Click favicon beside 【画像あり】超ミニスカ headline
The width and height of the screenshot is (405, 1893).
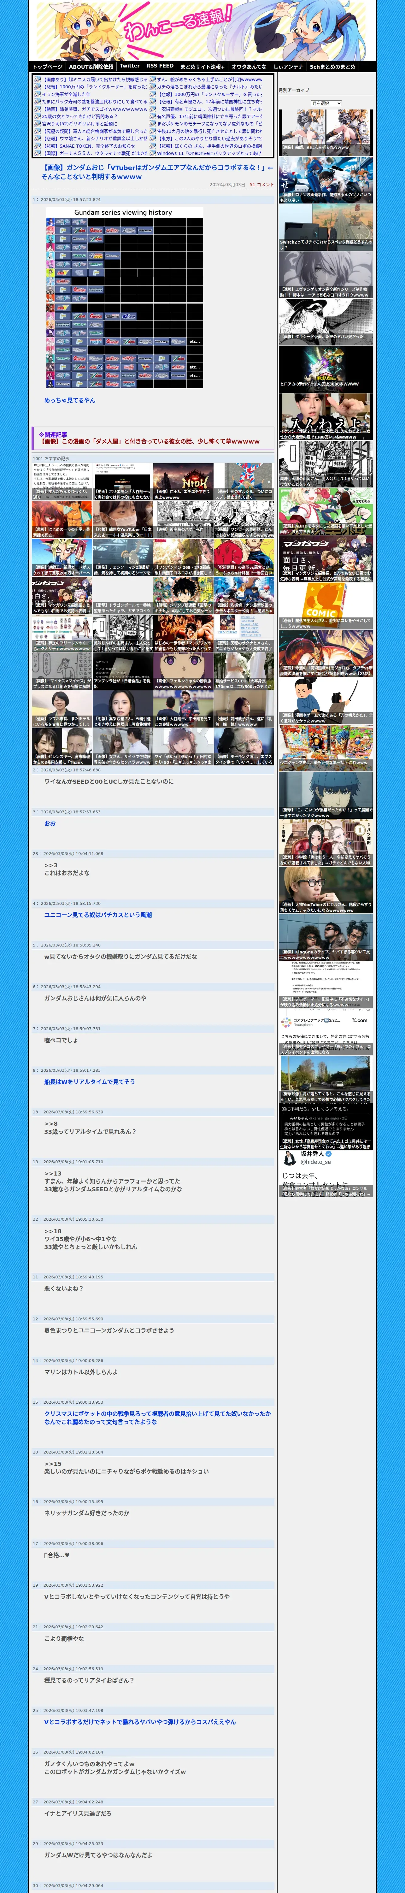38,80
